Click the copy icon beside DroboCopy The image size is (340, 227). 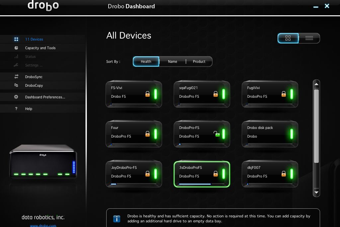tap(16, 85)
